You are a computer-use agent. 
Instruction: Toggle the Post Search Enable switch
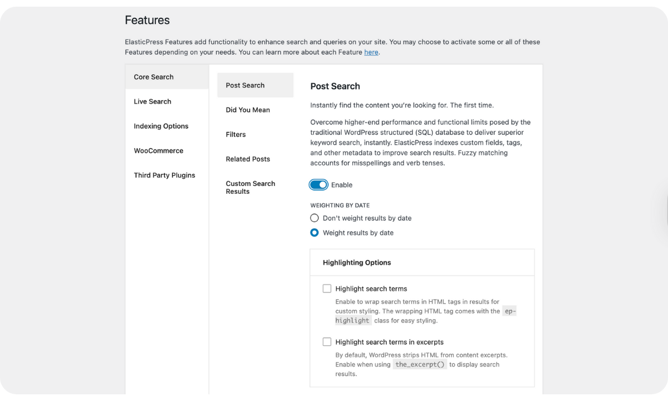(x=319, y=185)
